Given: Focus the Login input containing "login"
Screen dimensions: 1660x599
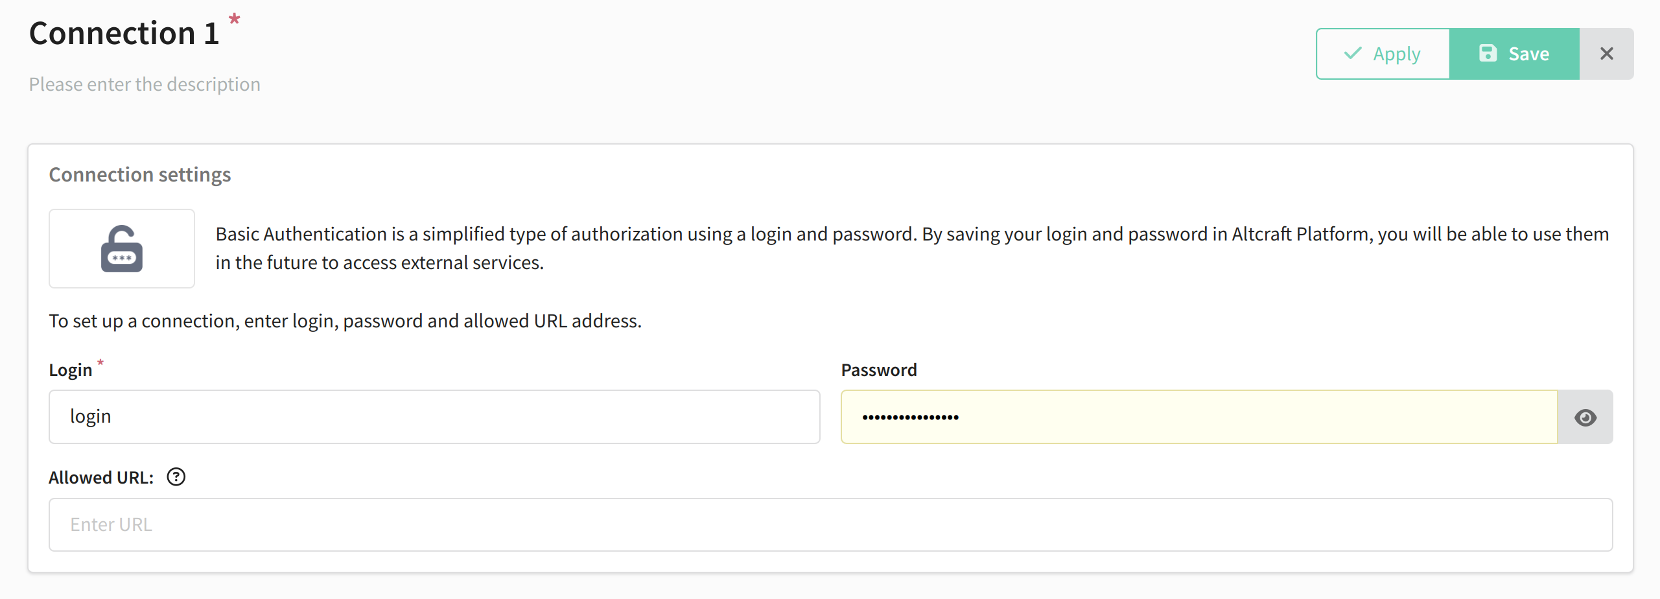Looking at the screenshot, I should click(x=434, y=417).
